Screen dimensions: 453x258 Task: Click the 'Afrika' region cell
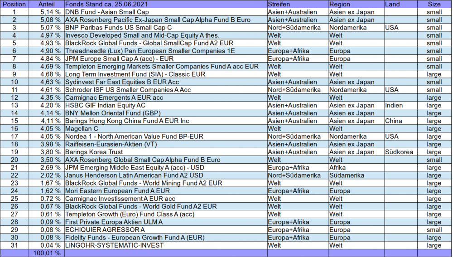point(357,167)
